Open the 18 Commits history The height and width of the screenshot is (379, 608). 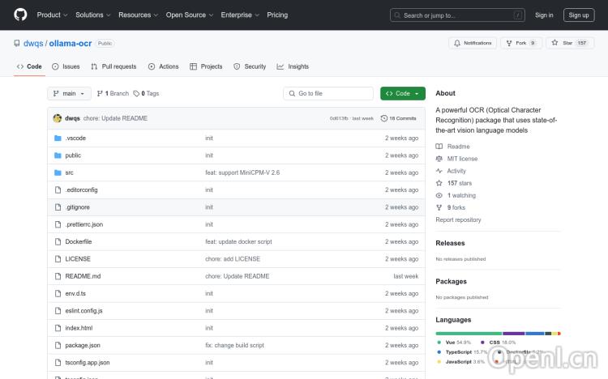[x=399, y=118]
